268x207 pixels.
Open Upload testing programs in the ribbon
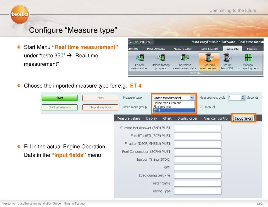(161, 62)
